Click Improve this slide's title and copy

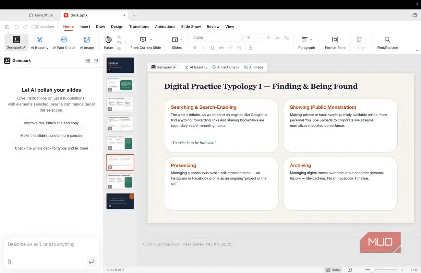[51, 123]
